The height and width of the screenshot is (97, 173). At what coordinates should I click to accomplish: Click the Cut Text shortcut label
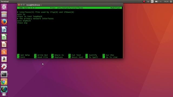(x=76, y=55)
